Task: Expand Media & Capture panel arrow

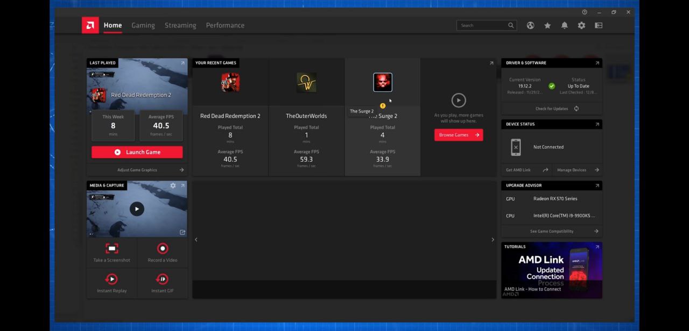Action: (182, 185)
